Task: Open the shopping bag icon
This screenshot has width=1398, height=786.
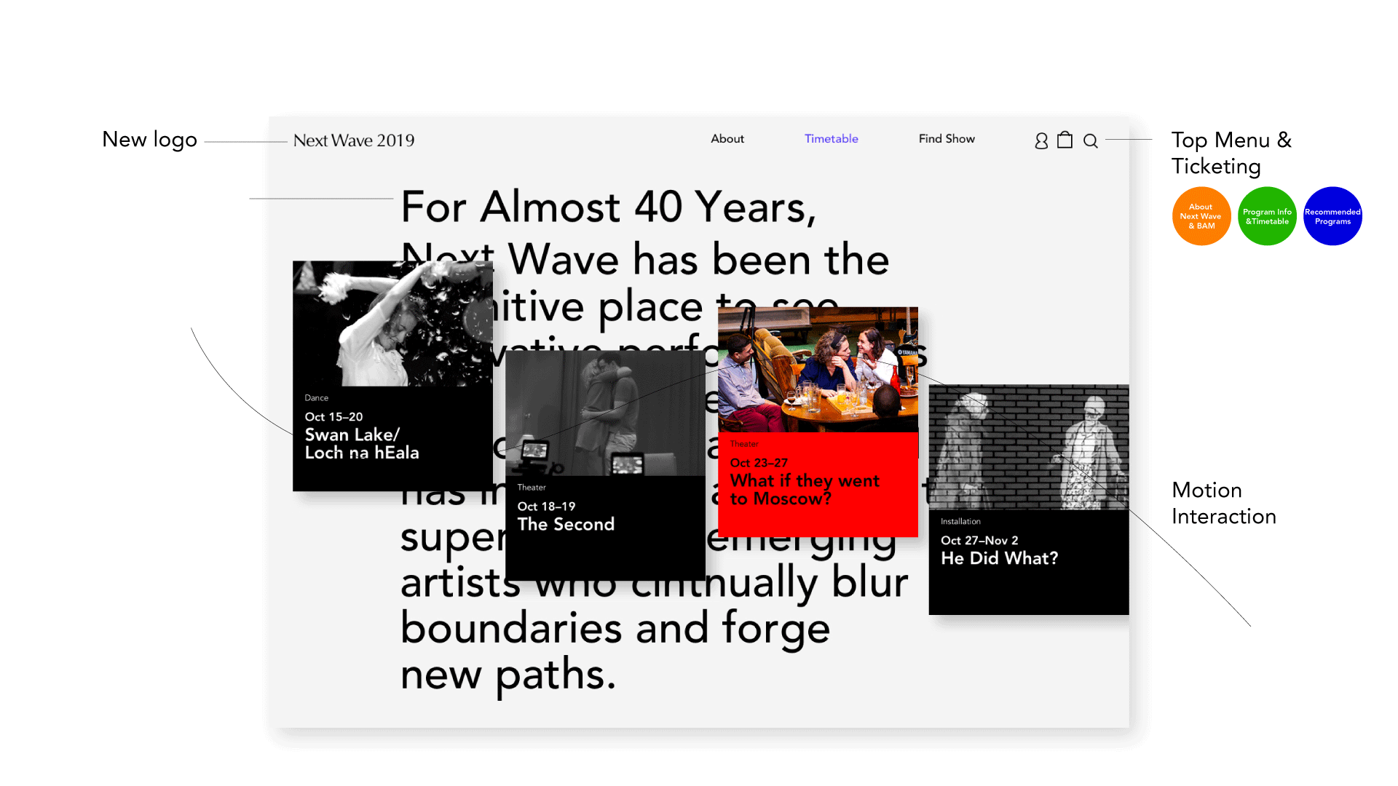Action: point(1065,140)
